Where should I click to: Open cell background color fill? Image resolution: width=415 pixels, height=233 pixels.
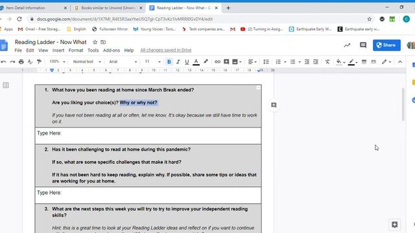(340, 62)
